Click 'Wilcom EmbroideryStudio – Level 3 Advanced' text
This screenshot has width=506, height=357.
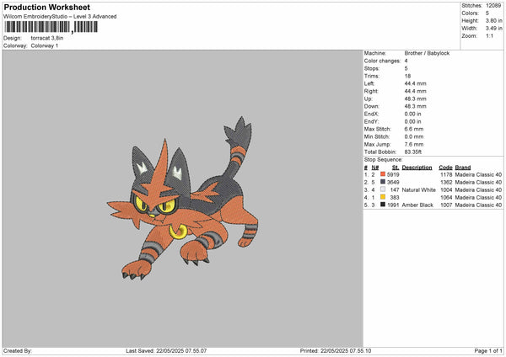click(x=60, y=17)
